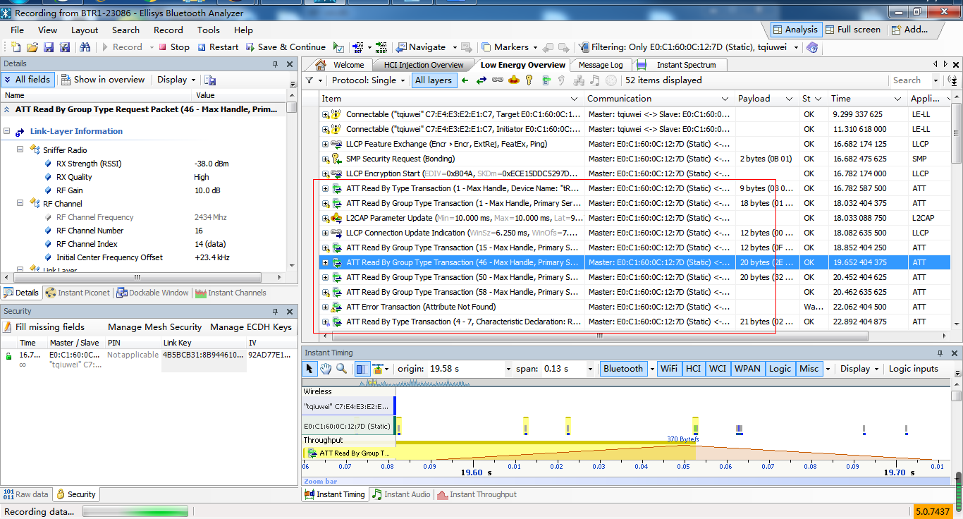Toggle the All layers button
The width and height of the screenshot is (963, 519).
pos(433,80)
